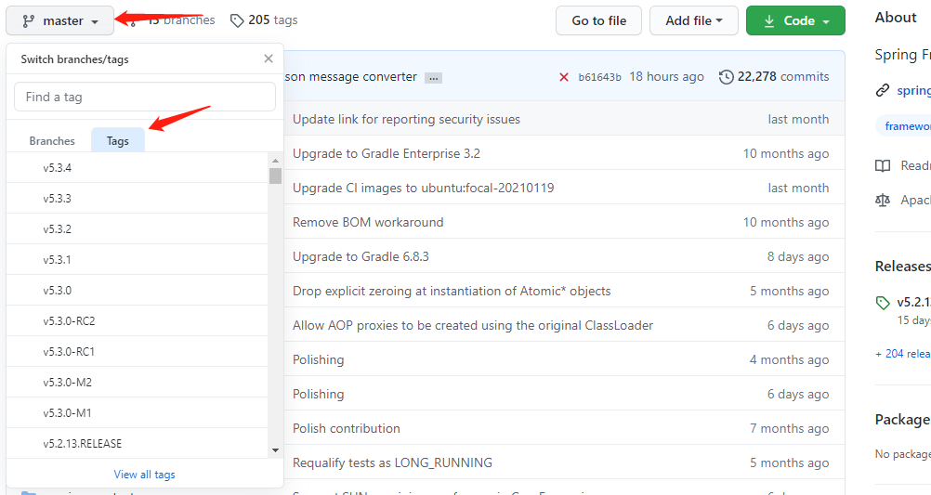The width and height of the screenshot is (931, 495).
Task: Expand the Add file dropdown
Action: (x=693, y=20)
